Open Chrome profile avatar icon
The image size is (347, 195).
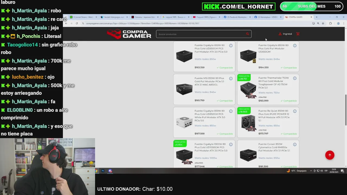(x=338, y=23)
